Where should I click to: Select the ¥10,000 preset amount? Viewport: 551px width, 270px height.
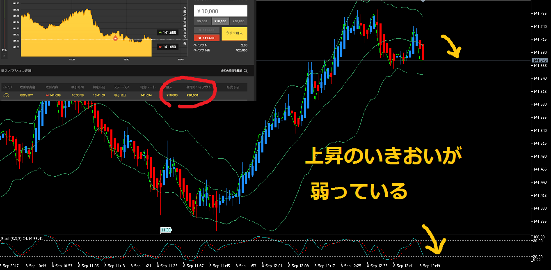(220, 21)
